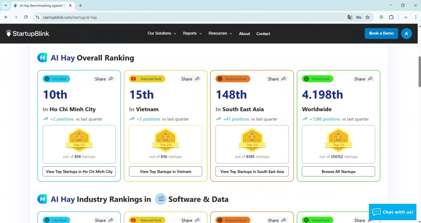Click the 15th rank number

point(141,95)
